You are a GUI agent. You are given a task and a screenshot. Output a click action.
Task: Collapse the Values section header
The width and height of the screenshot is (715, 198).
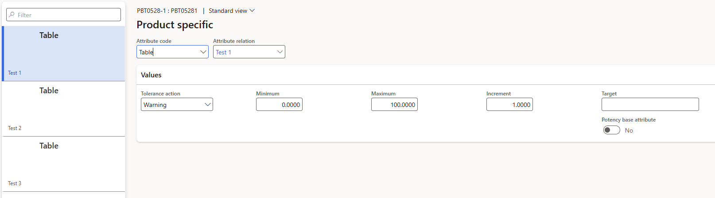pyautogui.click(x=152, y=75)
